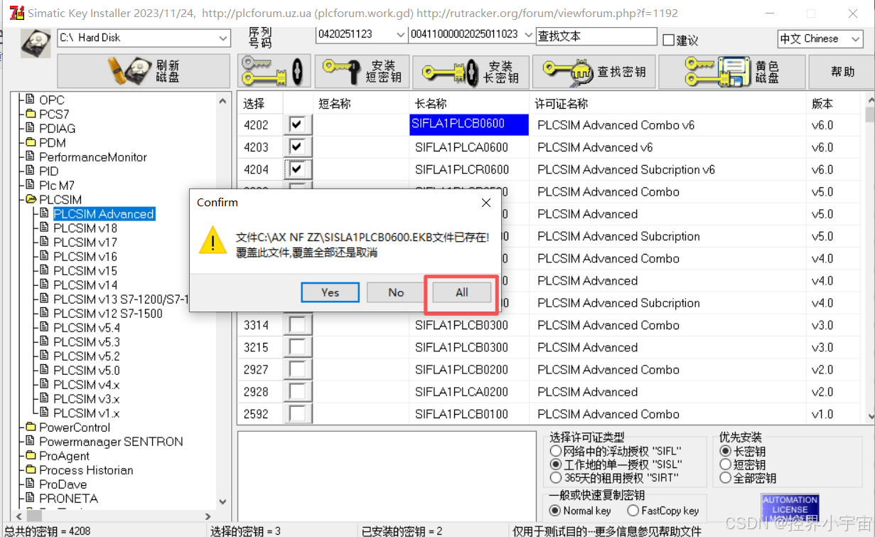Select PowerControl folder in tree

point(75,427)
